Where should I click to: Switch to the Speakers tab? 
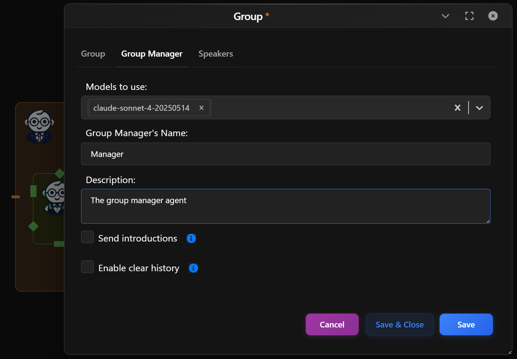[x=216, y=54]
